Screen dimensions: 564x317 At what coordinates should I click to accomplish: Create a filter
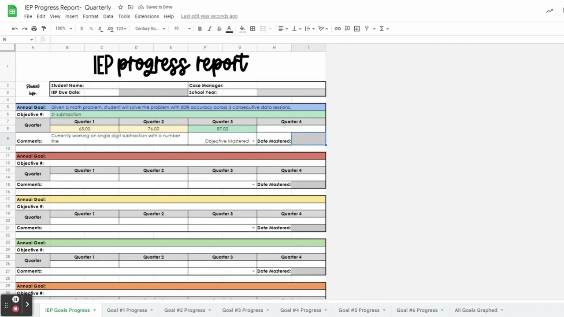coord(367,29)
